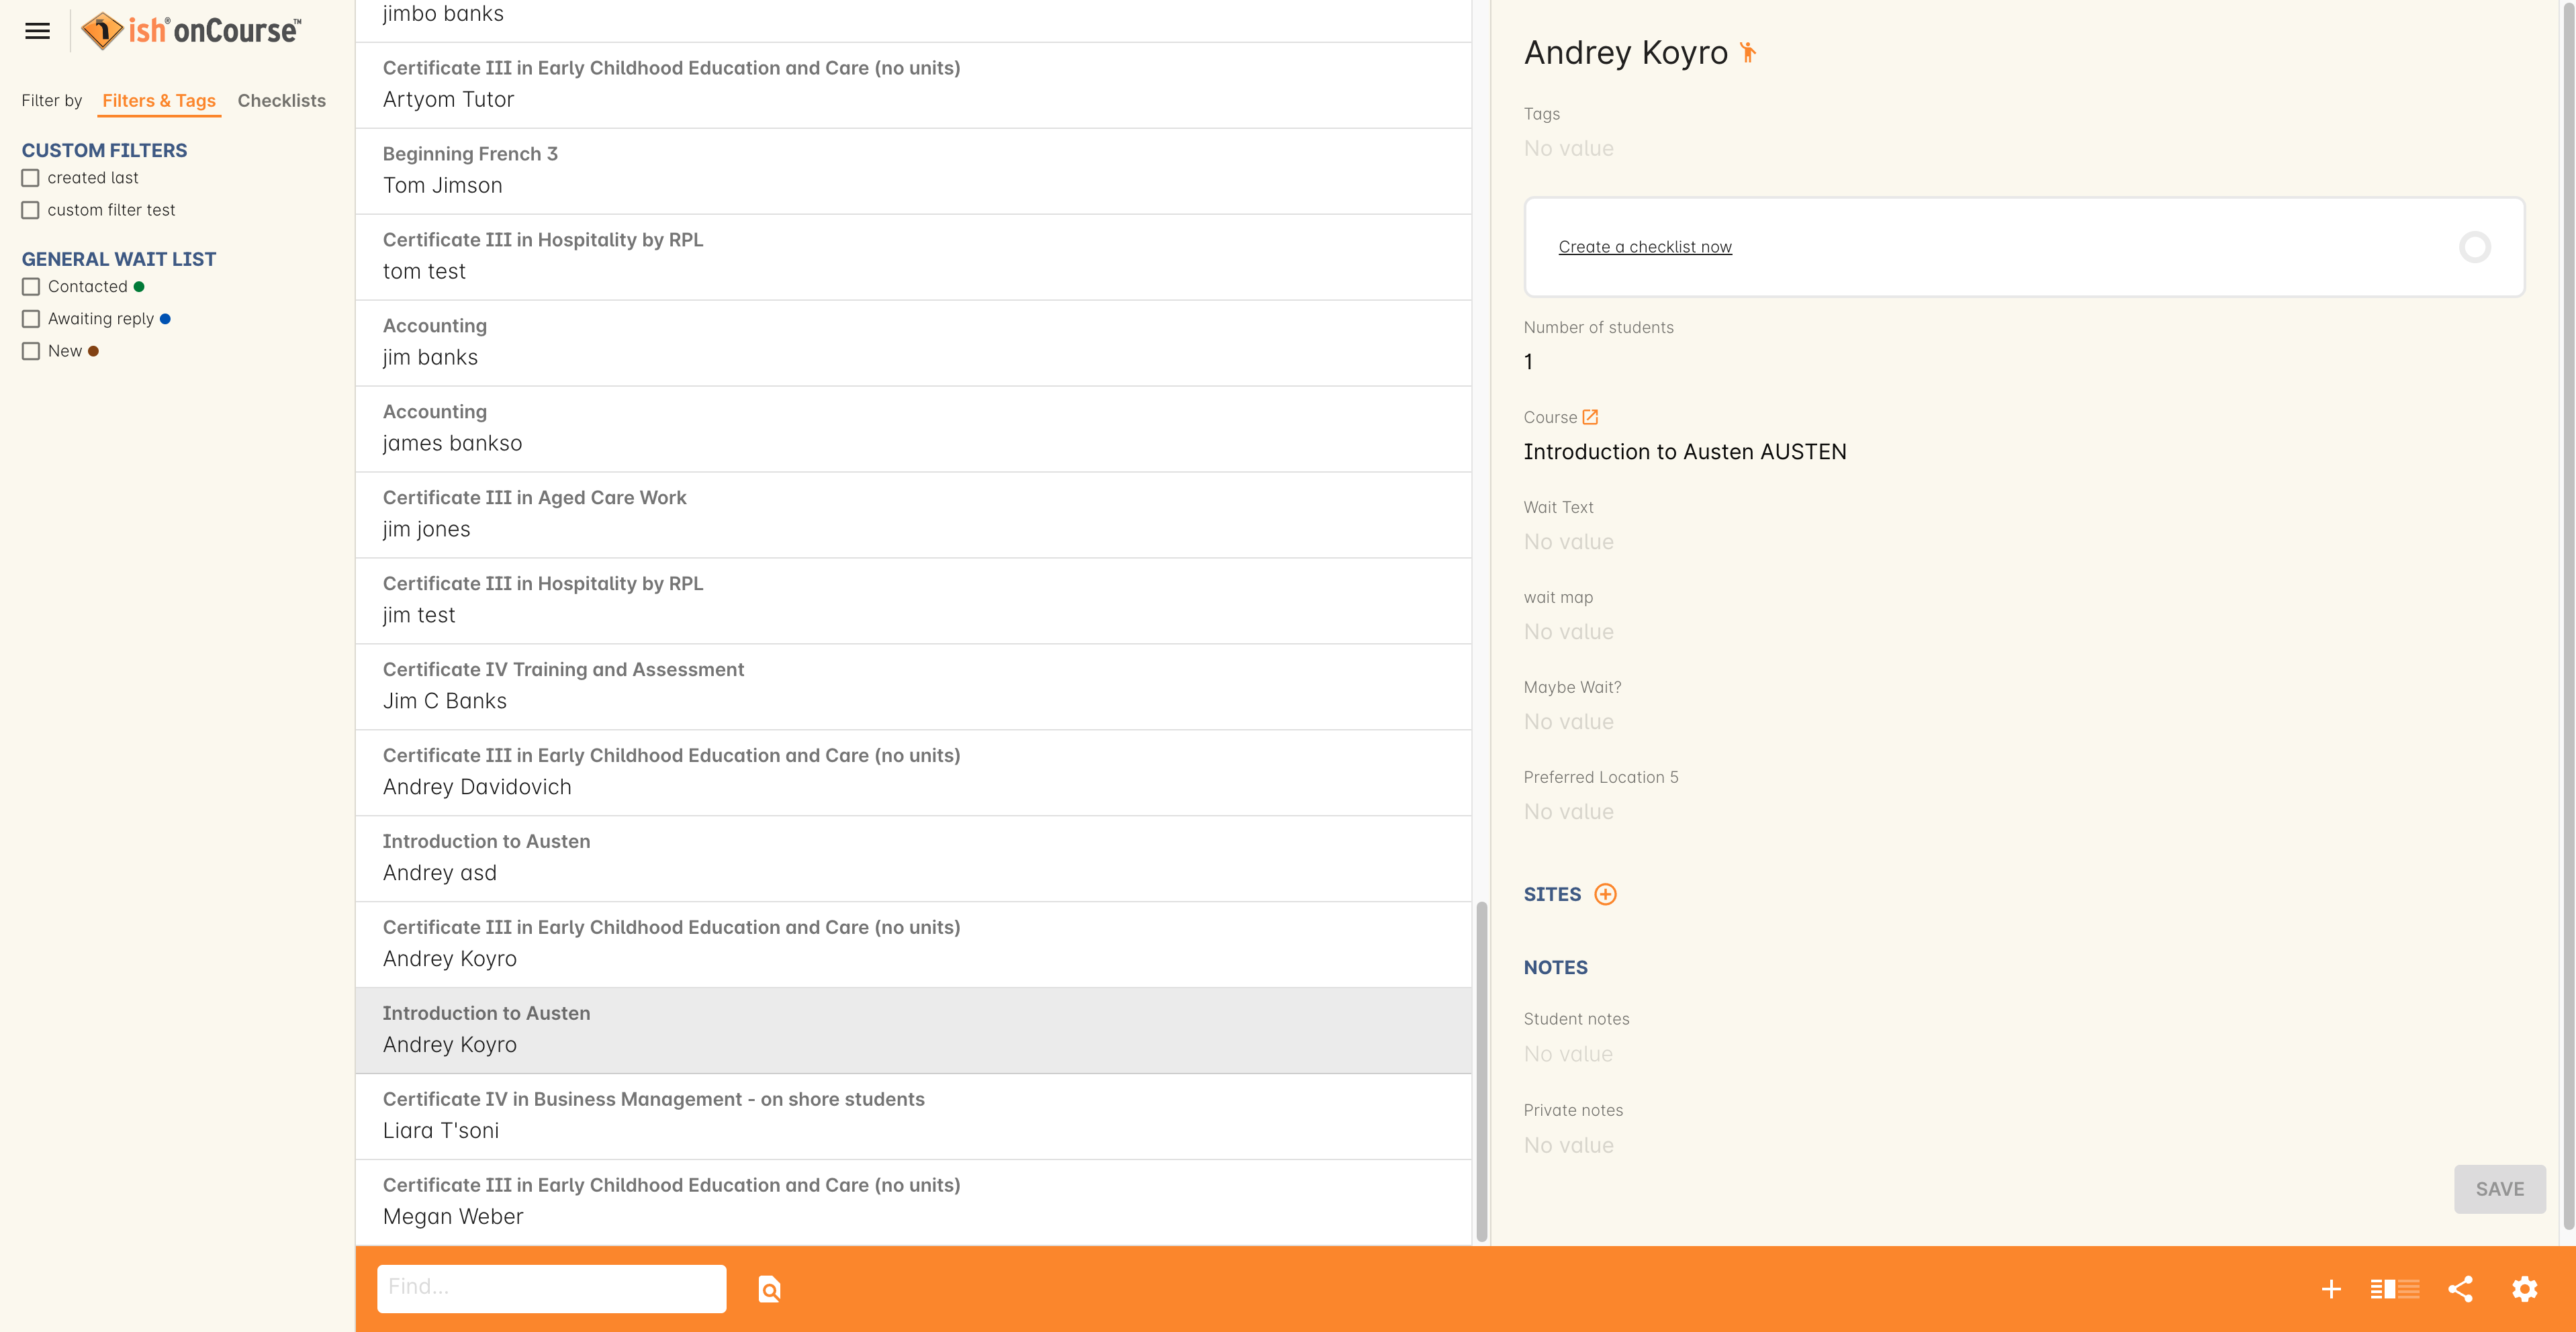The image size is (2576, 1332).
Task: Select the jim jones Aged Care row
Action: click(x=913, y=515)
